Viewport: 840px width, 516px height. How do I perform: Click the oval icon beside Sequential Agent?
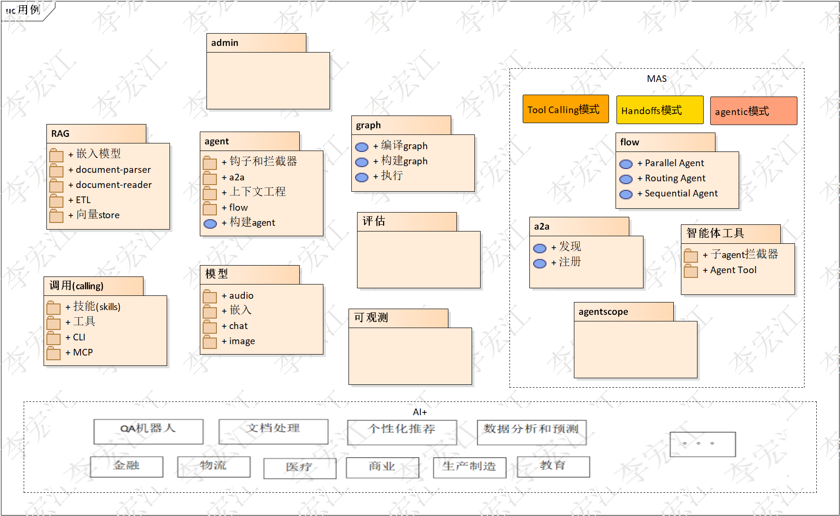tap(626, 194)
